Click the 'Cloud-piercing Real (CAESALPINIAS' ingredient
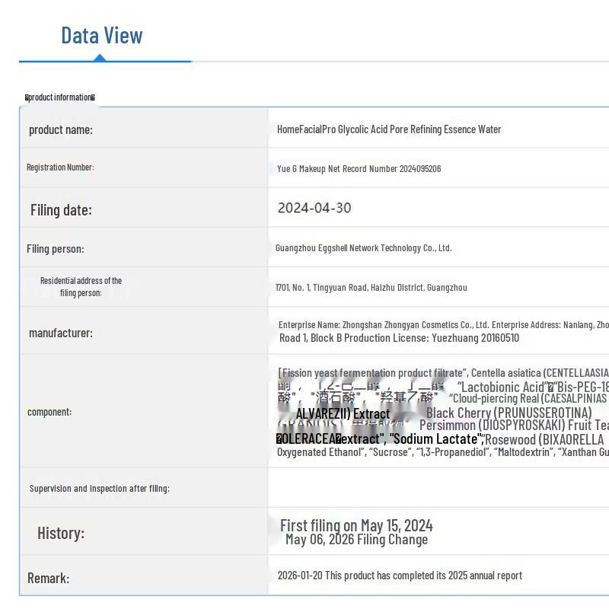Screen dimensions: 609x609 [x=528, y=398]
